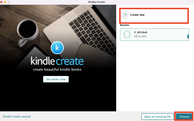Screen dimensions: 194x121
Task: Click the date 5月 31, 2025 entry
Action: 140,36
